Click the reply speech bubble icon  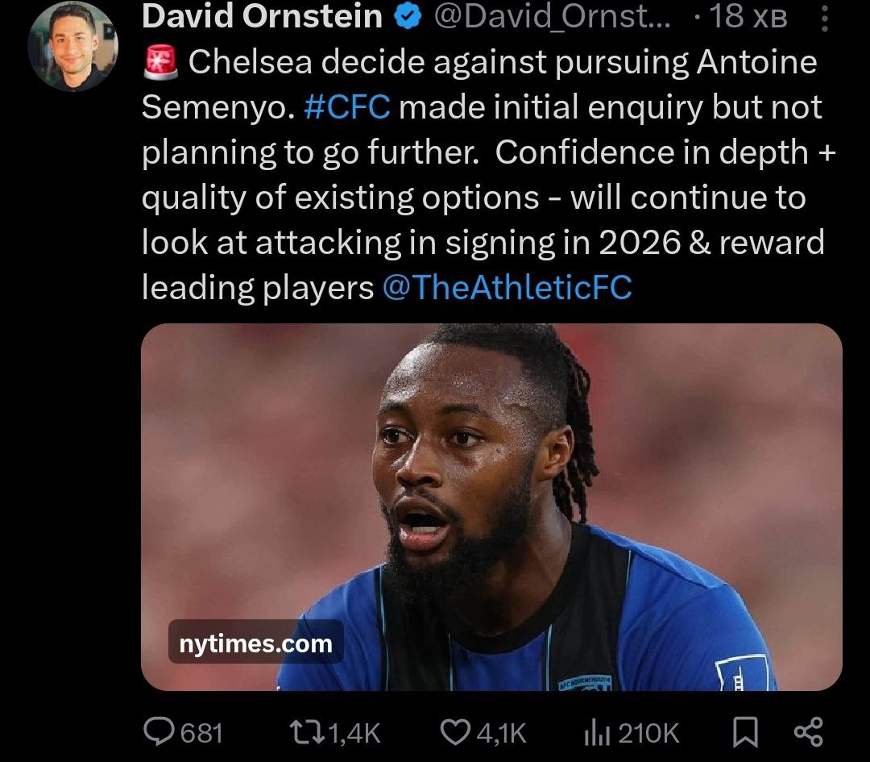(159, 732)
